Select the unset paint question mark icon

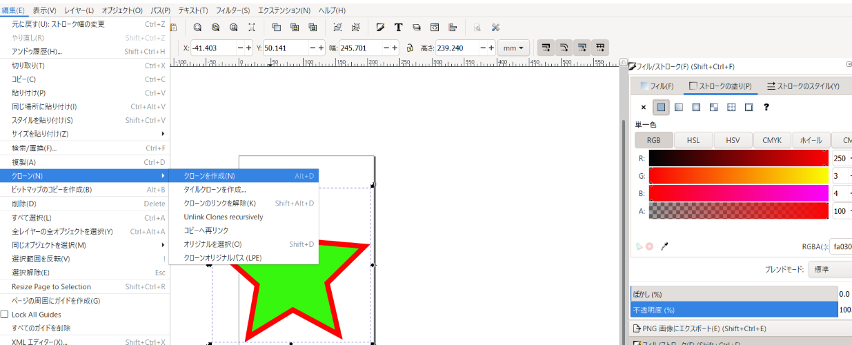[766, 107]
